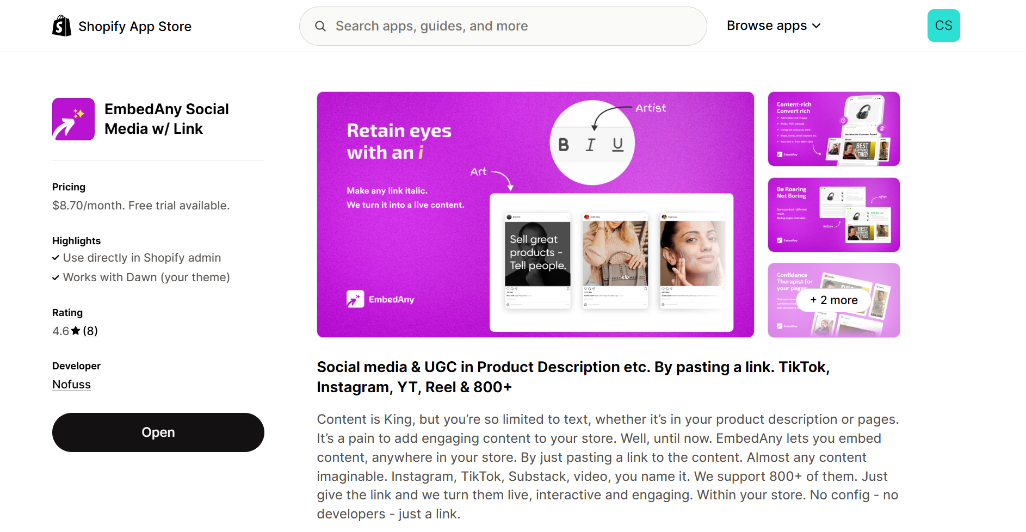Expand the Browse apps dropdown
This screenshot has width=1026, height=532.
click(x=767, y=26)
